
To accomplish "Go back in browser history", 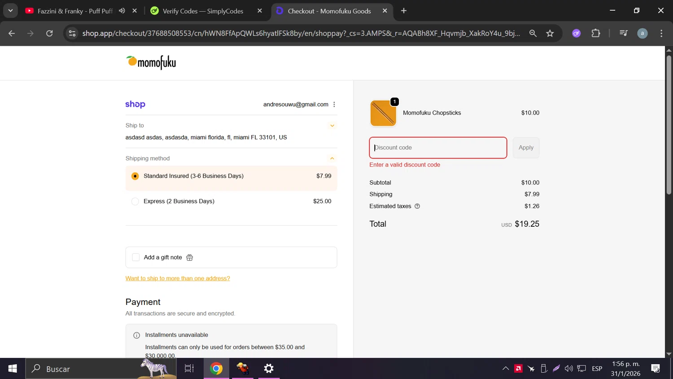I will tap(12, 33).
